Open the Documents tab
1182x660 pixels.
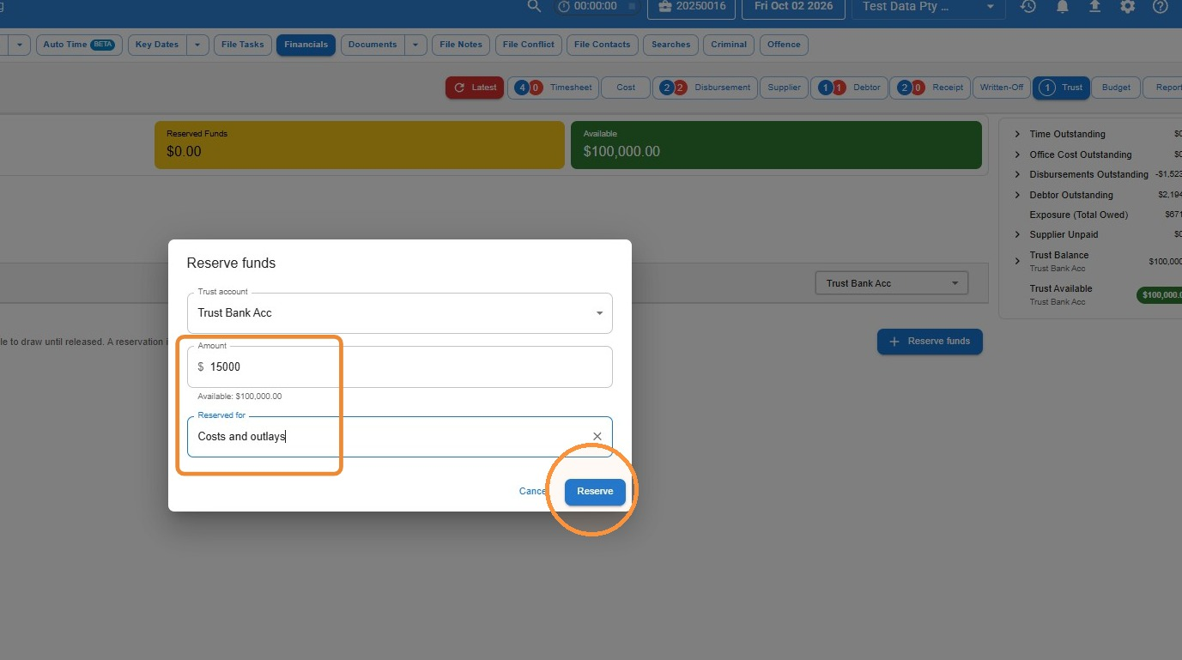pyautogui.click(x=373, y=45)
